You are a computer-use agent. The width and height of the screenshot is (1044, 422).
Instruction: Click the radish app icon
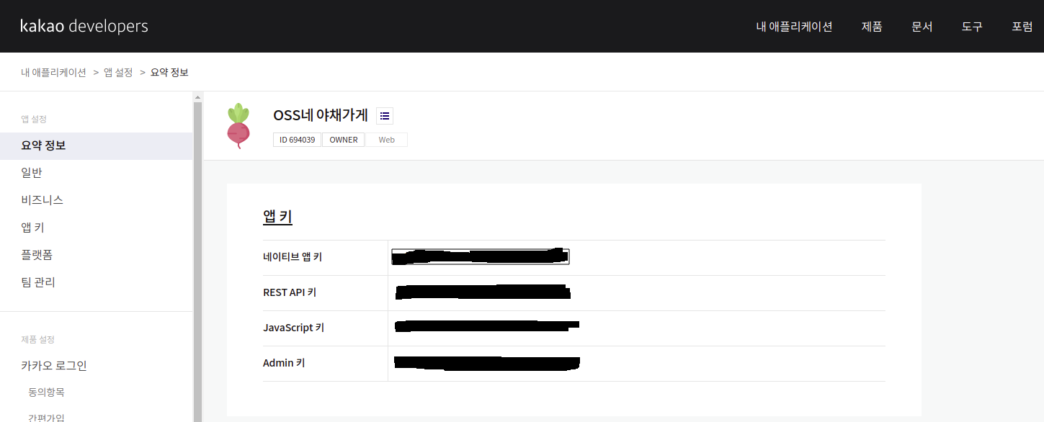(x=238, y=125)
